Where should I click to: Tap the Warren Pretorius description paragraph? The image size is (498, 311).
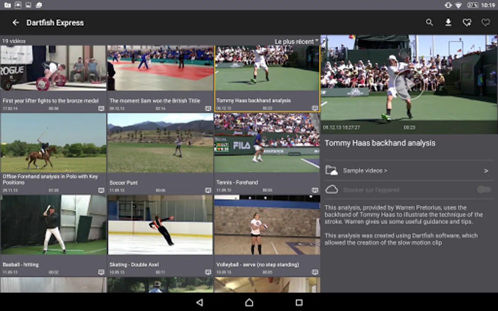404,215
